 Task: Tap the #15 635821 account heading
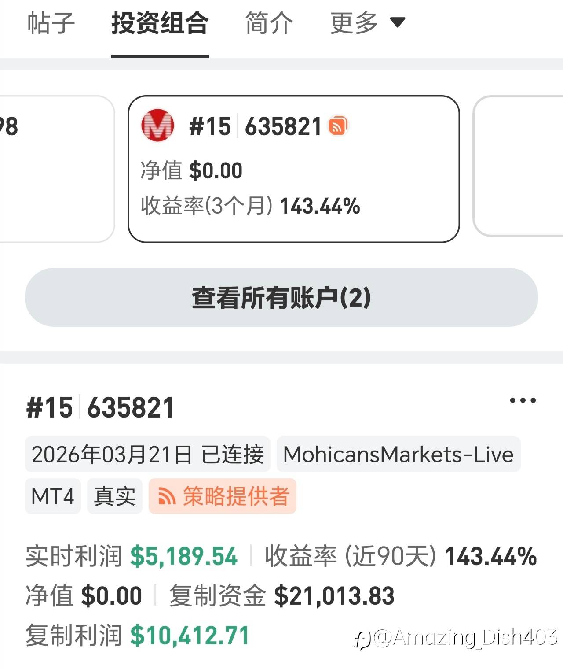pos(100,407)
